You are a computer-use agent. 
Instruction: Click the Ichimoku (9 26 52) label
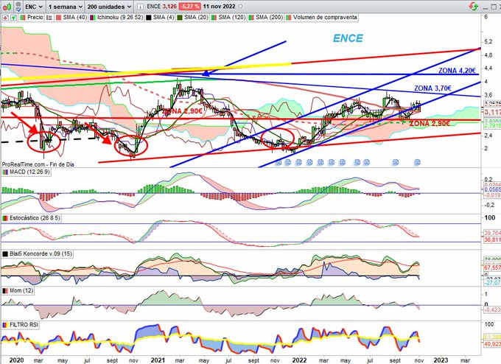120,18
